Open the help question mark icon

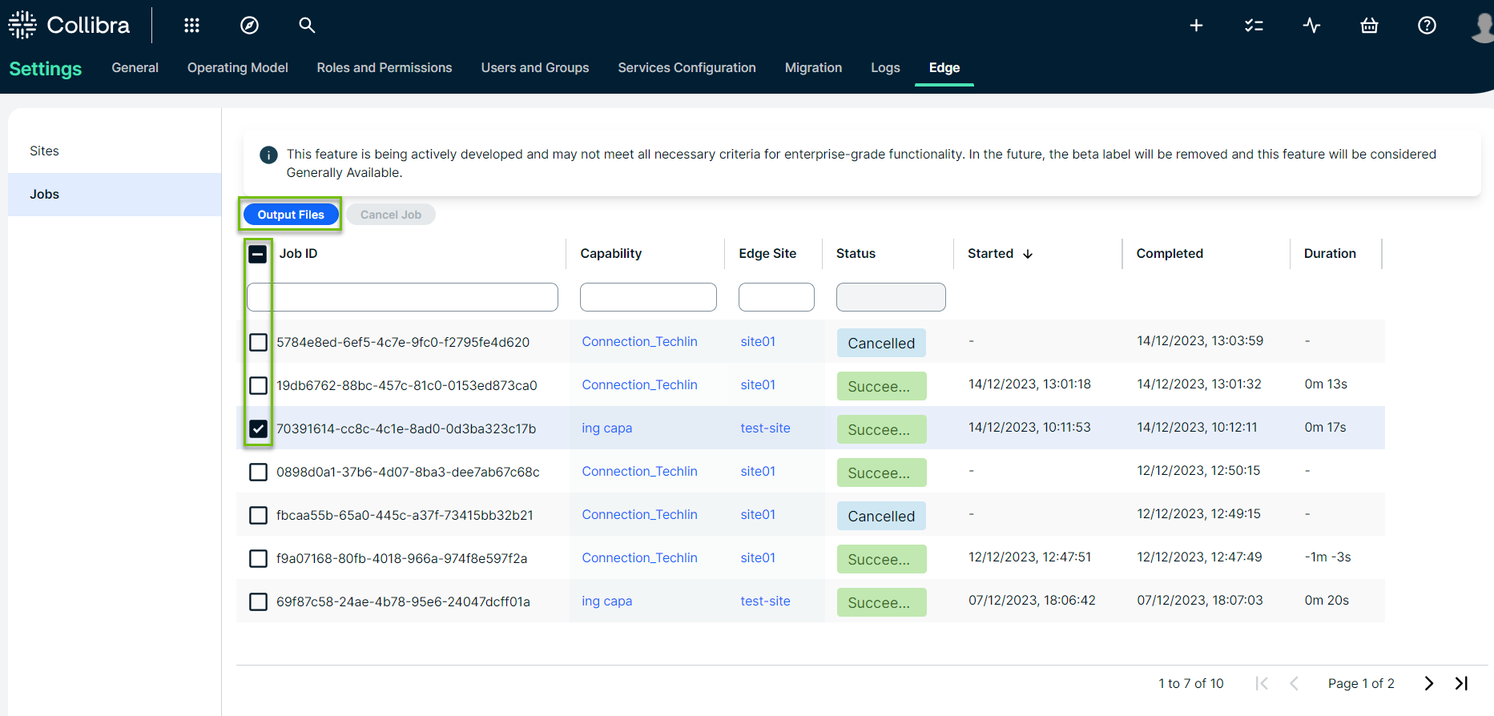point(1427,26)
